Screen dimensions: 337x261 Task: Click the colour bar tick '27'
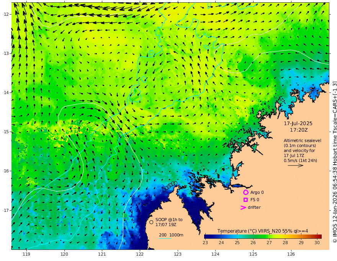pos(269,243)
